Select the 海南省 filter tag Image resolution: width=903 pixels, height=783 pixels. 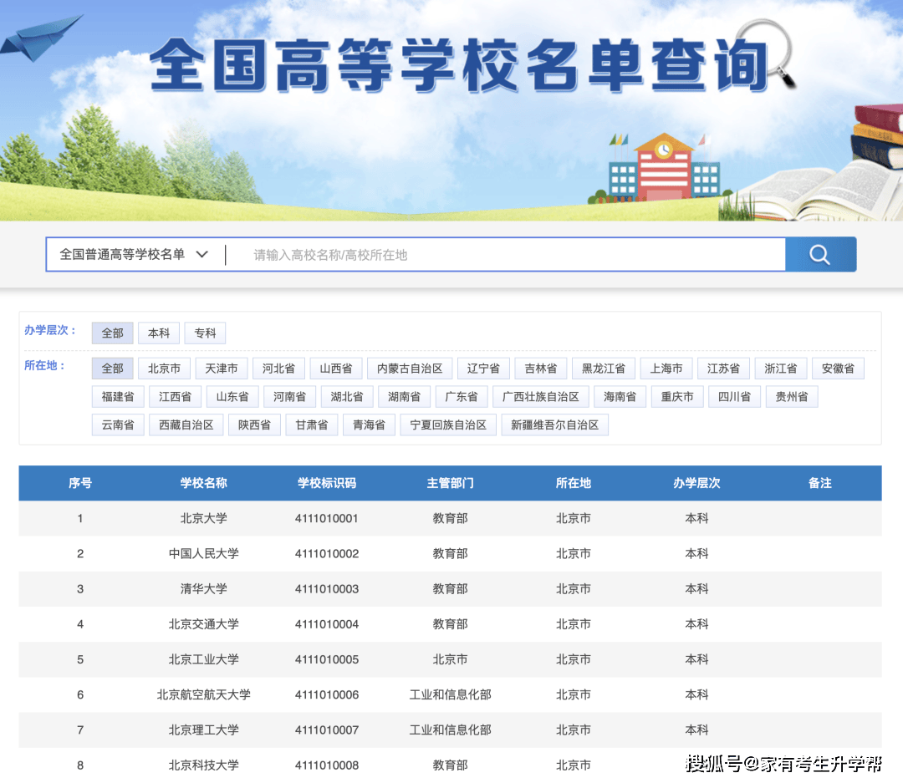[x=620, y=397]
